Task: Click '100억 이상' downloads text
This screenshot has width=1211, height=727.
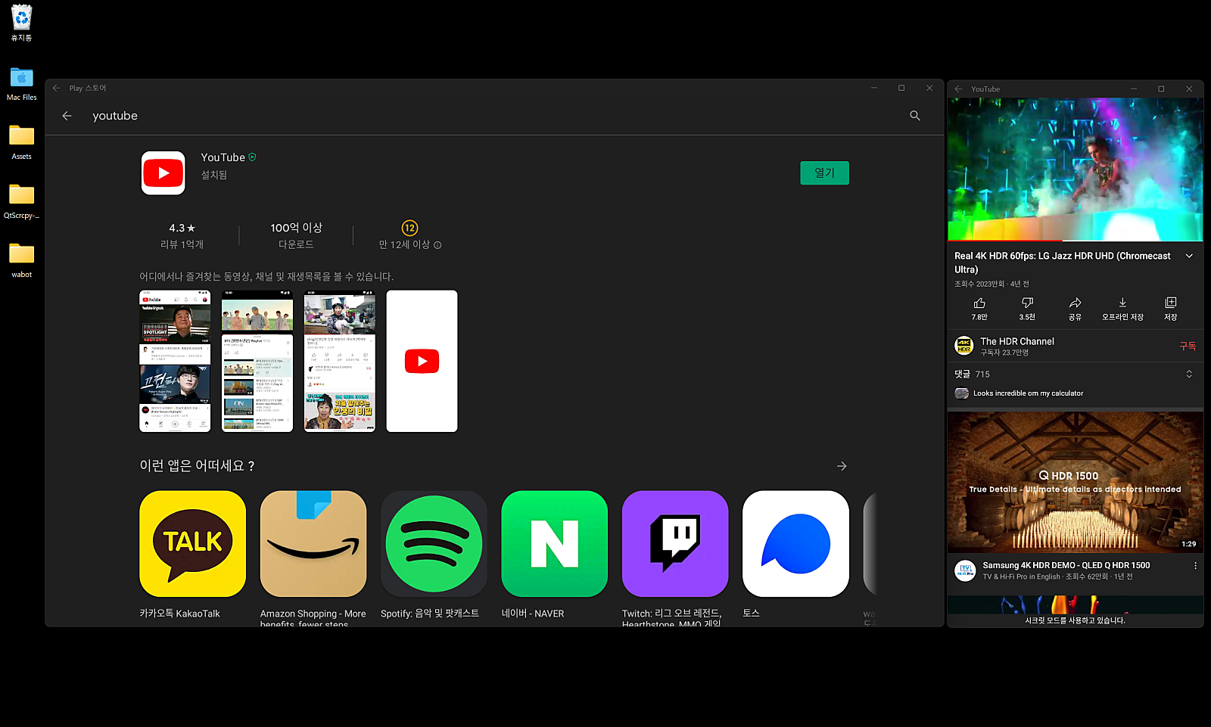Action: 296,228
